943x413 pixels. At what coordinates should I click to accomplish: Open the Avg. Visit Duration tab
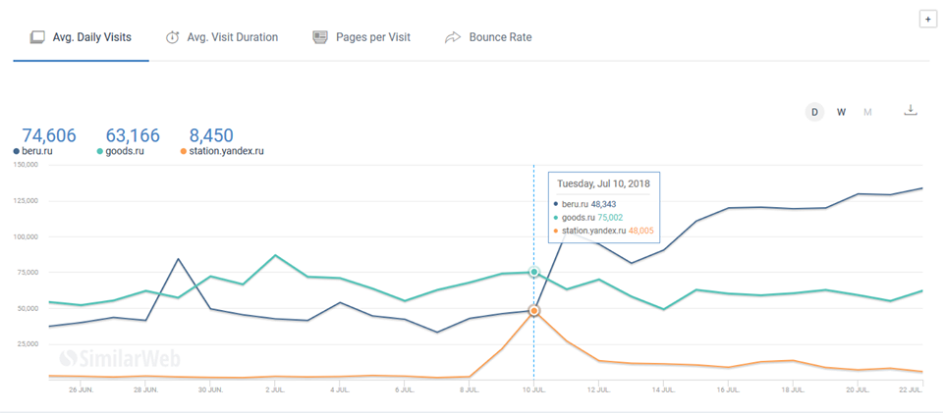(232, 37)
